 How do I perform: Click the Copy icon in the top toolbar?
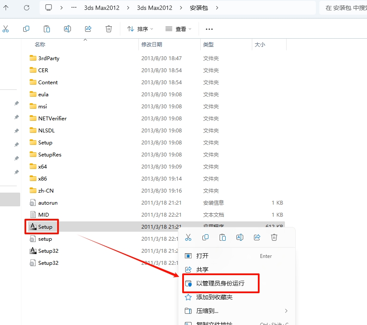(26, 29)
